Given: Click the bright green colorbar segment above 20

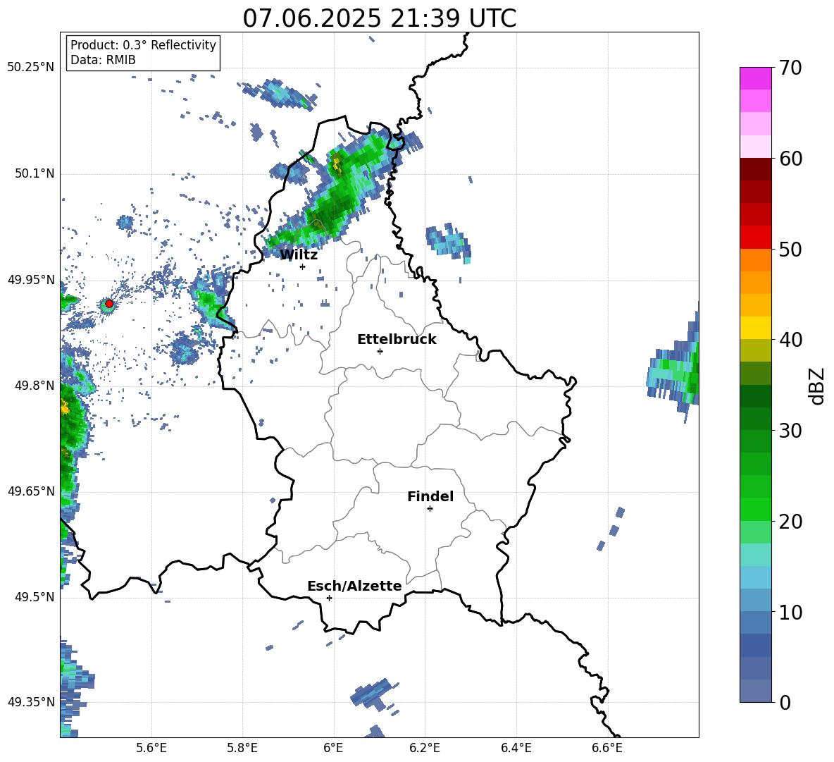Looking at the screenshot, I should [755, 509].
